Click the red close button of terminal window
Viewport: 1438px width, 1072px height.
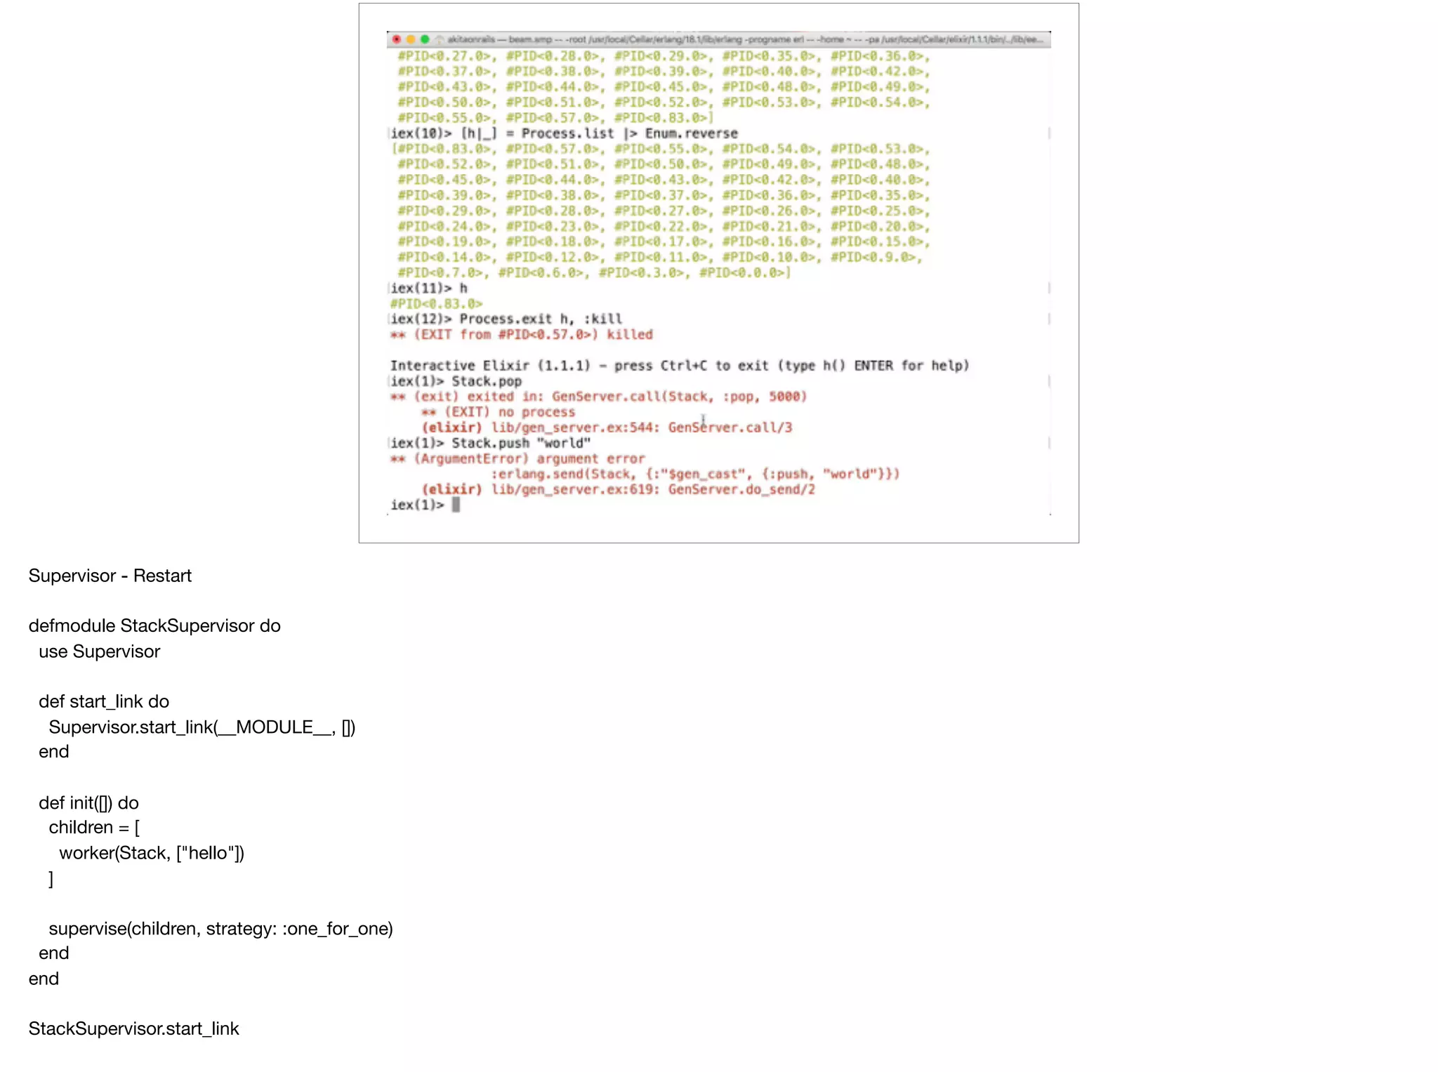coord(397,39)
